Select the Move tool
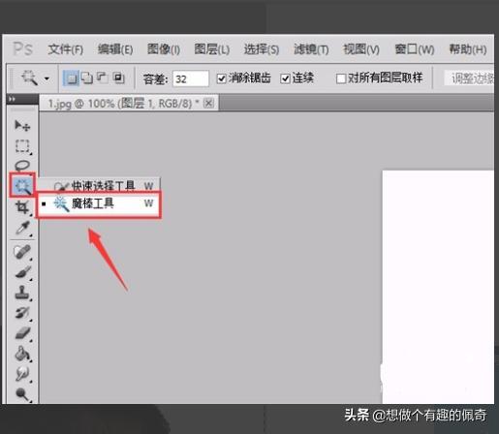Screen dimensions: 499x434 tap(22, 125)
